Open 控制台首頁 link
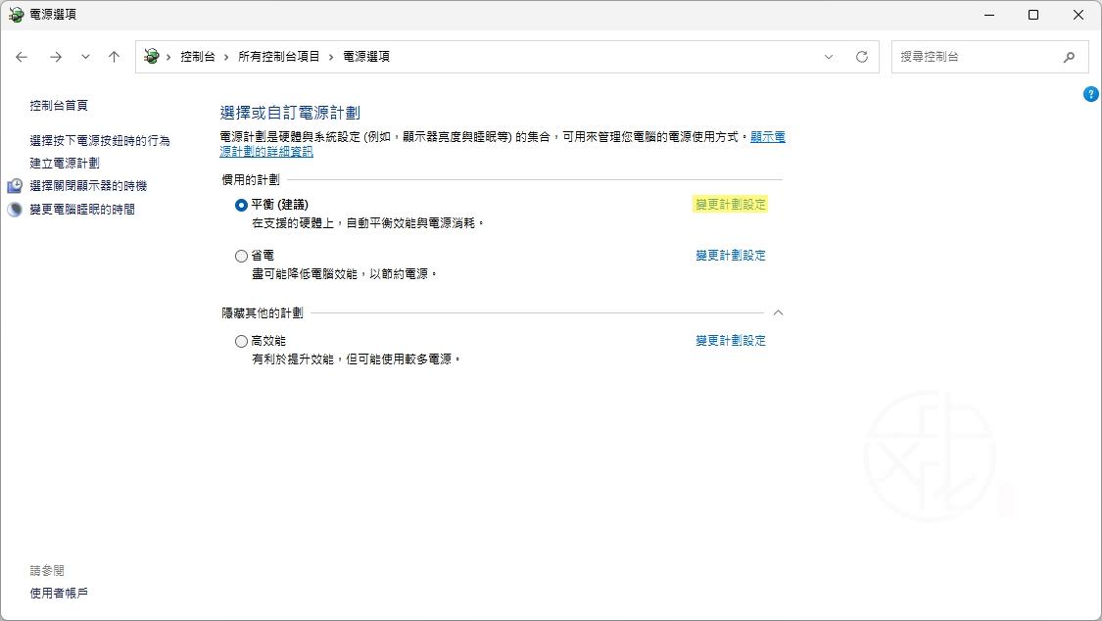Screen dimensions: 1102x621 [59, 106]
